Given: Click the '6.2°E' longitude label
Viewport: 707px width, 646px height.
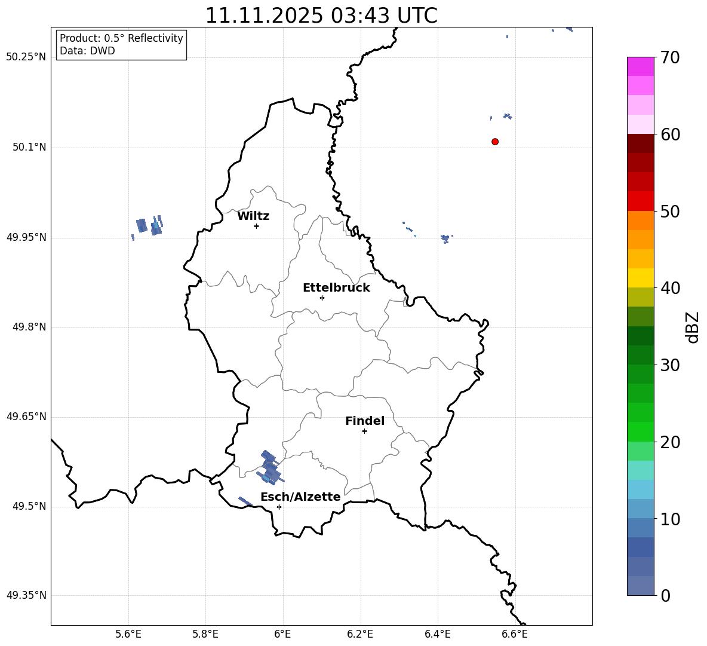Looking at the screenshot, I should (x=360, y=634).
